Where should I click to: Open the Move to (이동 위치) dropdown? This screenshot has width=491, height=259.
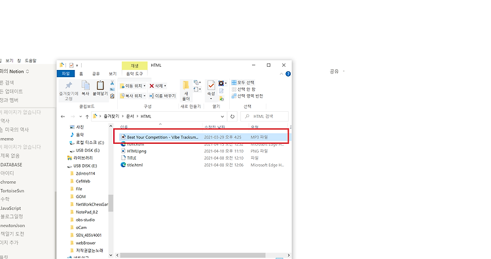(x=133, y=86)
